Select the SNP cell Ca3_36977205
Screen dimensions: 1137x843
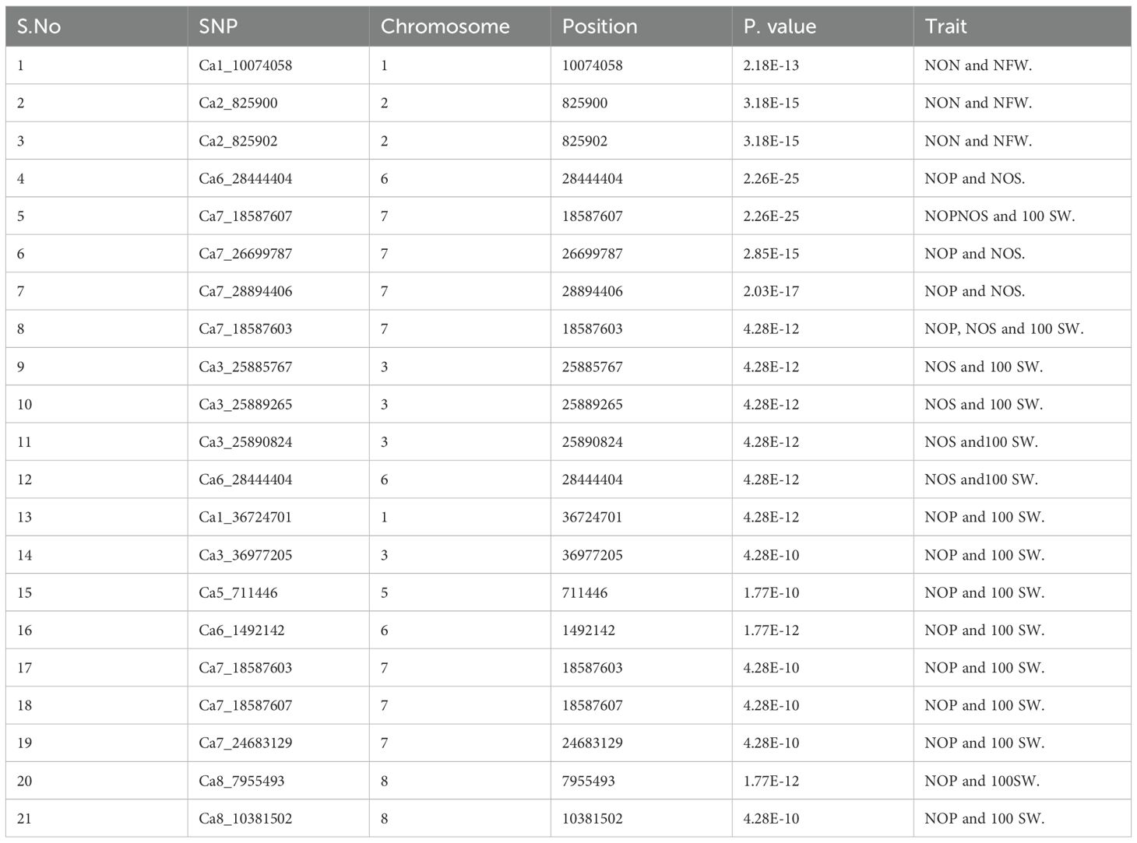pyautogui.click(x=245, y=555)
